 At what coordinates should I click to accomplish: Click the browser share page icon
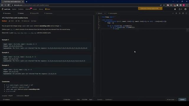pos(161,5)
